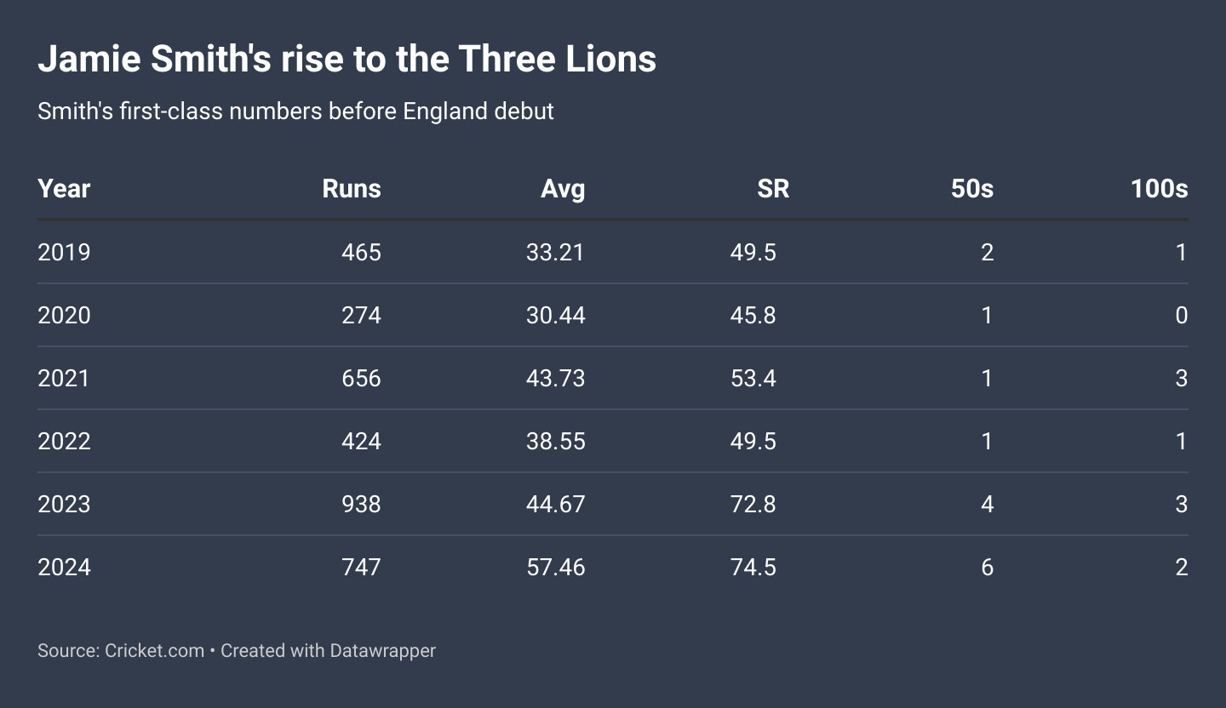Click the subtitle about first-class numbers
Image resolution: width=1226 pixels, height=708 pixels.
point(295,111)
